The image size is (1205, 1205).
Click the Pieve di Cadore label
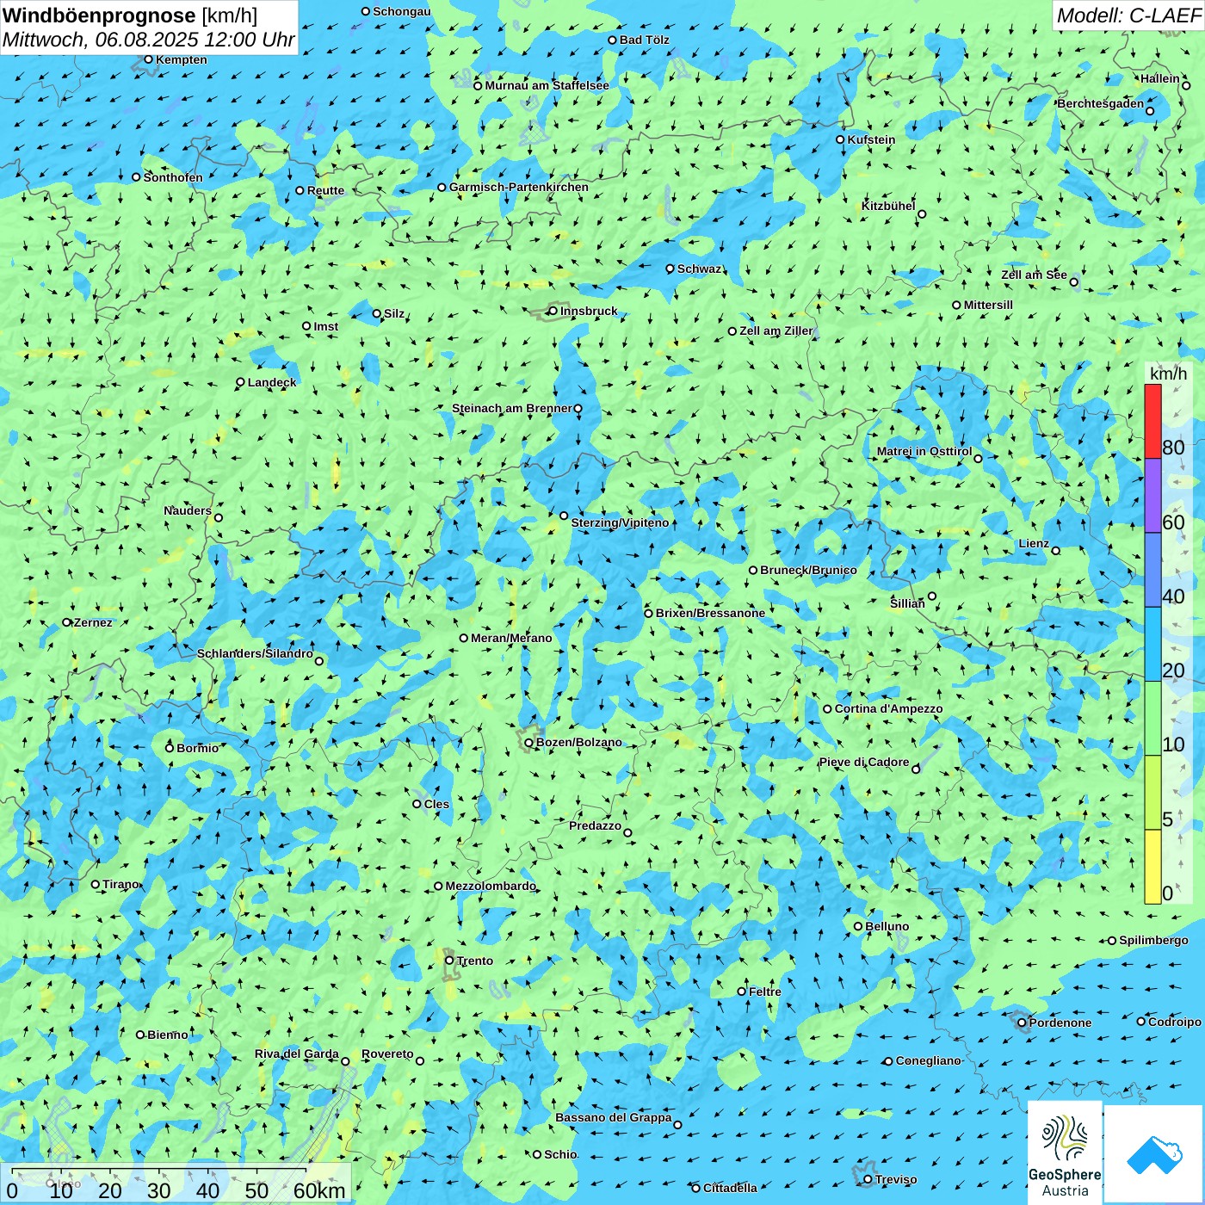click(x=863, y=762)
